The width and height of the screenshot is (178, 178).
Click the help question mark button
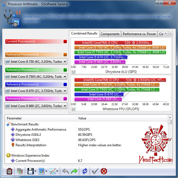pos(159,3)
